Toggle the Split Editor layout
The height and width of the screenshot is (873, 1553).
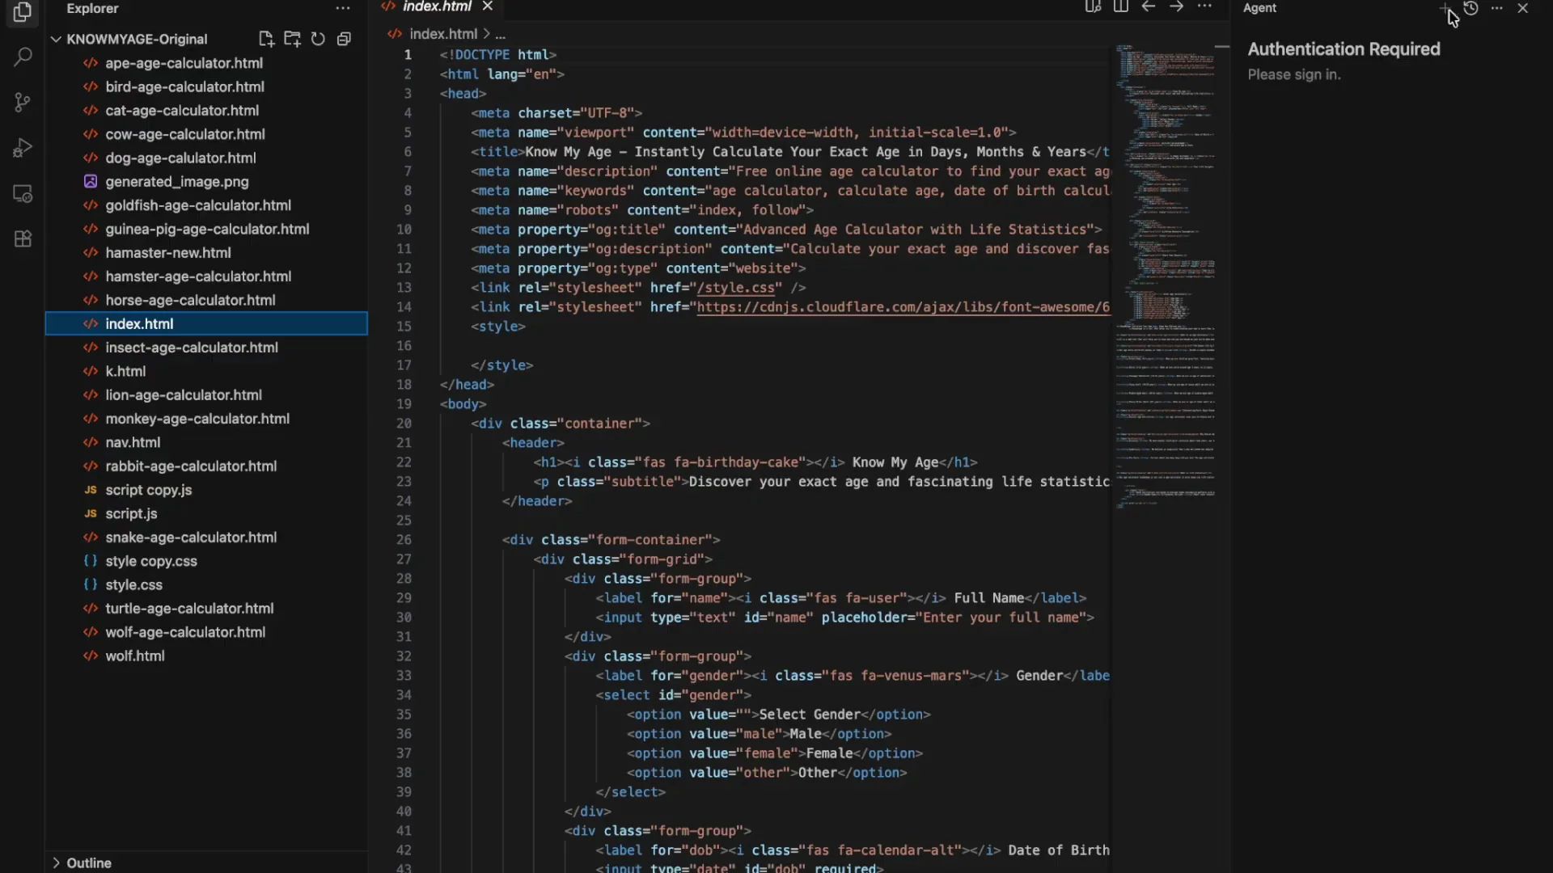coord(1121,6)
